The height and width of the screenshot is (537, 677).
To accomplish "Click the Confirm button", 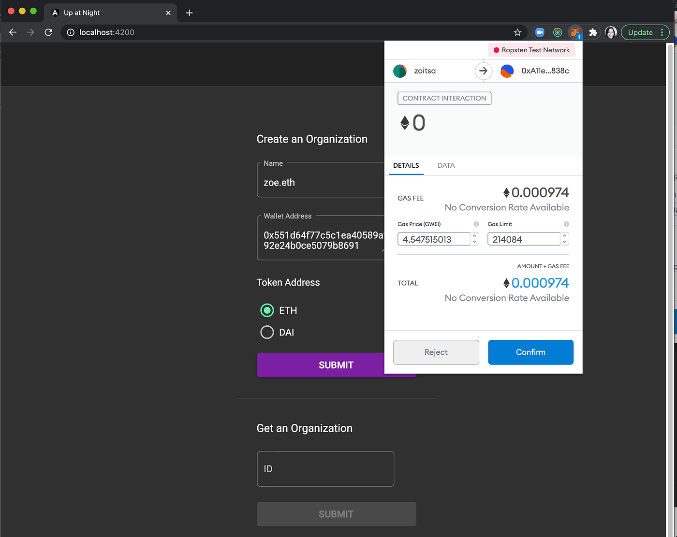I will point(530,352).
